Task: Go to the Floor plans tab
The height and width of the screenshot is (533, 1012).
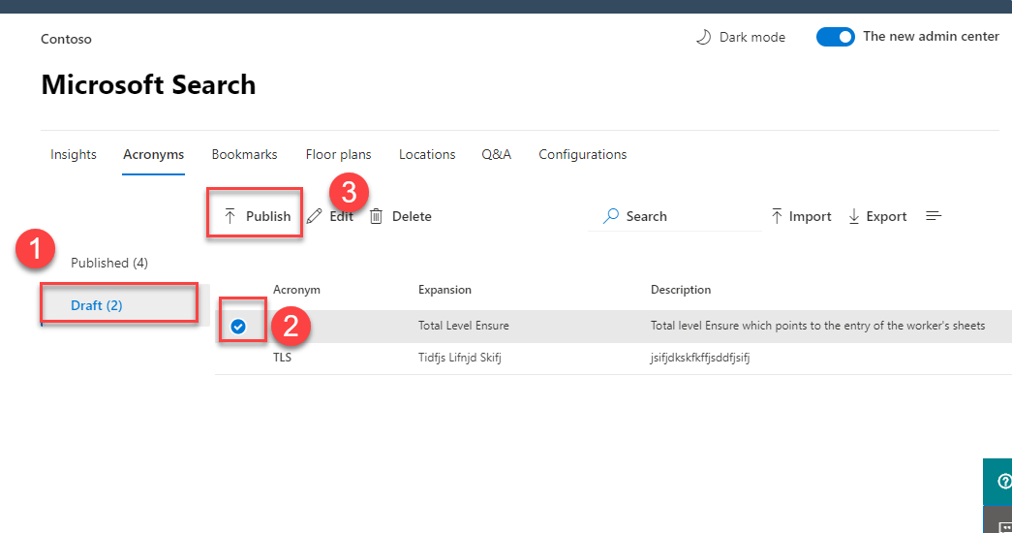Action: 338,154
